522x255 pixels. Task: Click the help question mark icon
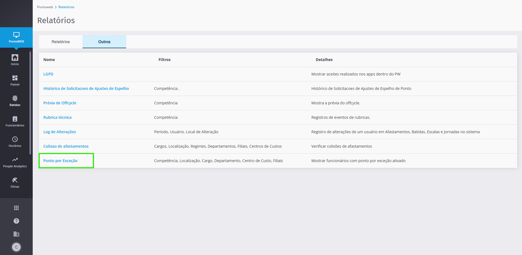click(x=16, y=221)
